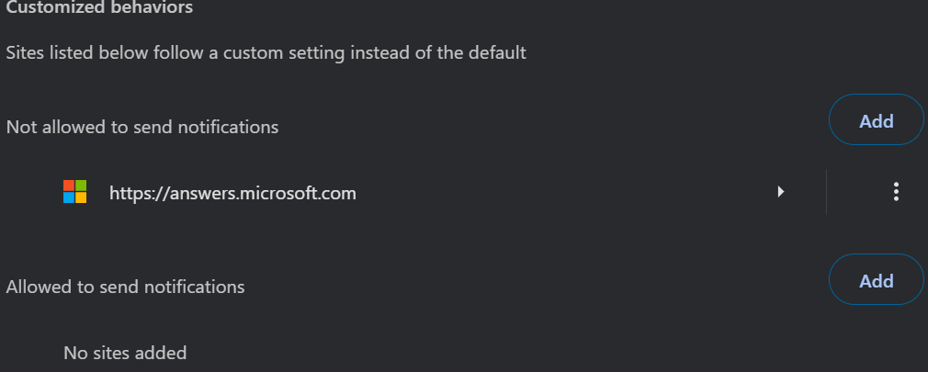Click 'Not allowed to send notifications' label
The height and width of the screenshot is (372, 928).
(x=142, y=127)
